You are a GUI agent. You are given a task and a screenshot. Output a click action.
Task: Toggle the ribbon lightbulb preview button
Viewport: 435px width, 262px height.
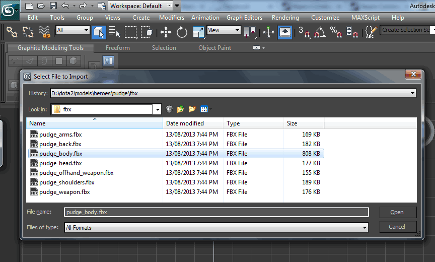(108, 61)
